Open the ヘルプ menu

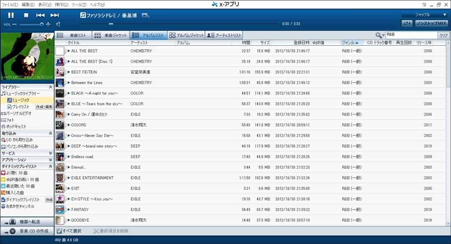[x=97, y=4]
